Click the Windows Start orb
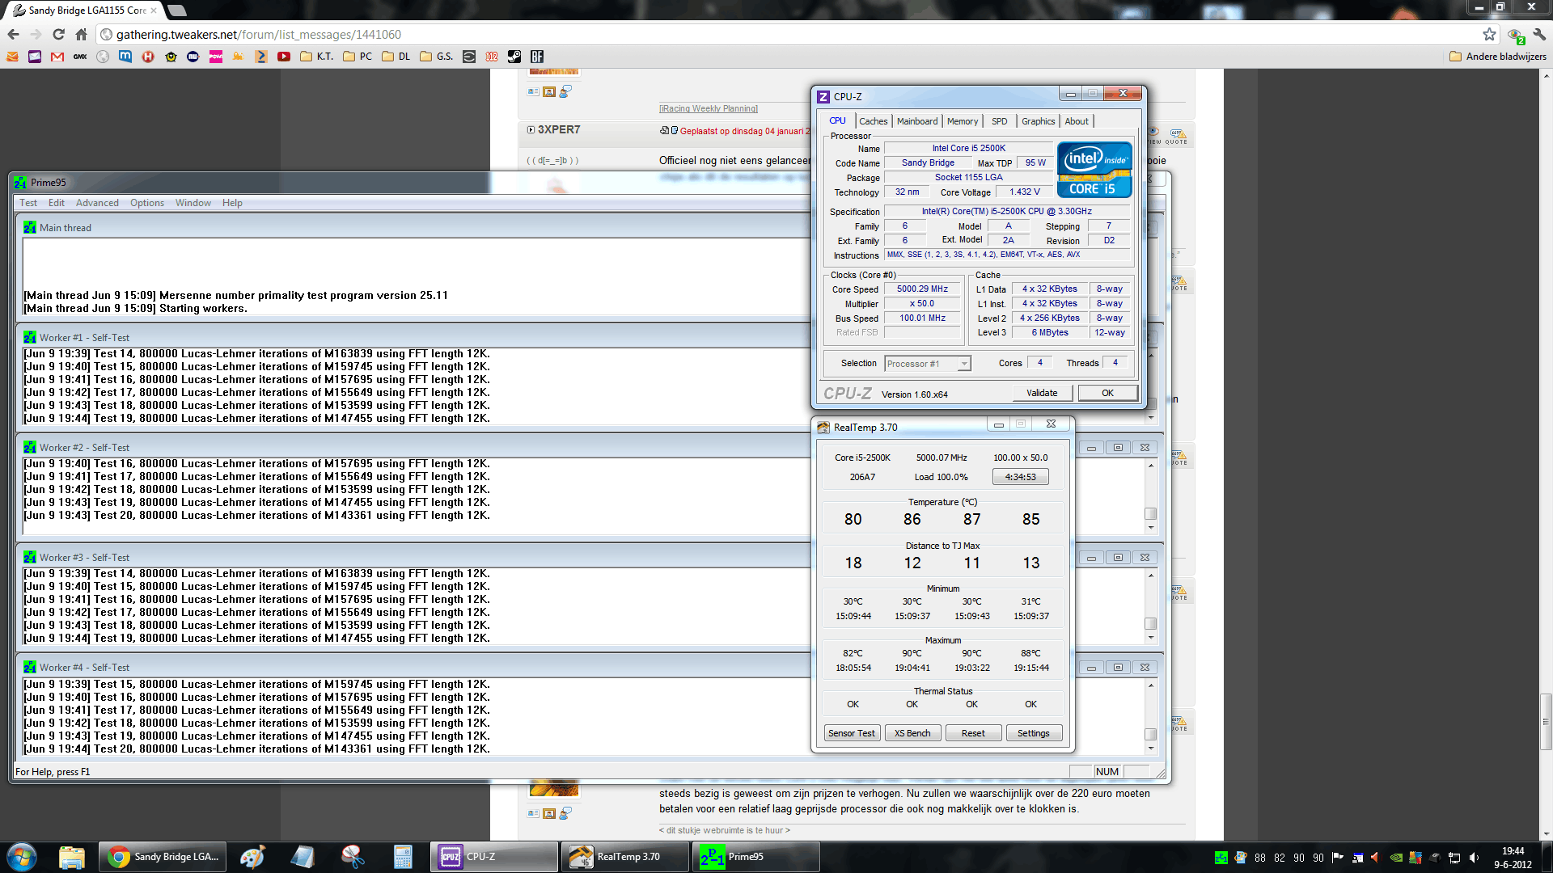1553x873 pixels. [x=22, y=857]
